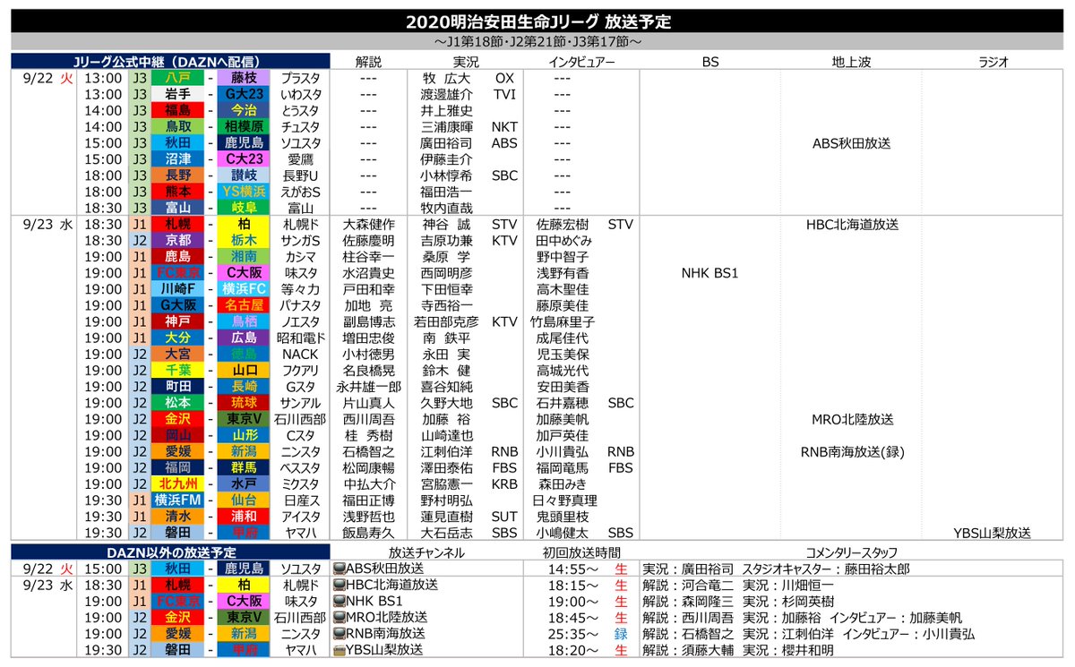Viewport: 1075px width, 667px height.
Task: Select the コメンタリースタッフ column header
Action: click(850, 552)
